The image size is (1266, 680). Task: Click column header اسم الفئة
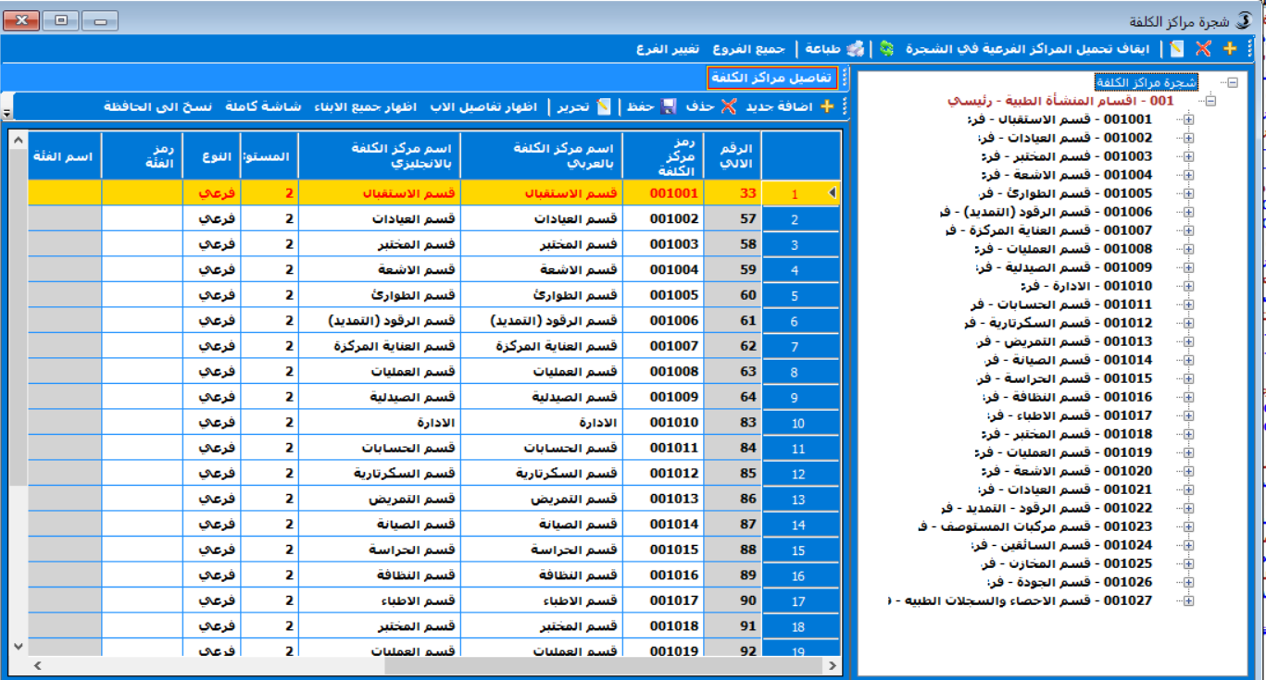[x=64, y=155]
